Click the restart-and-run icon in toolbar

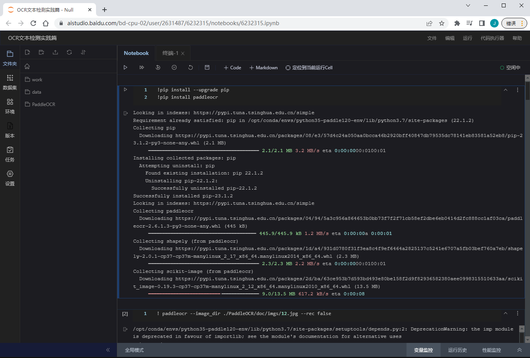point(158,67)
